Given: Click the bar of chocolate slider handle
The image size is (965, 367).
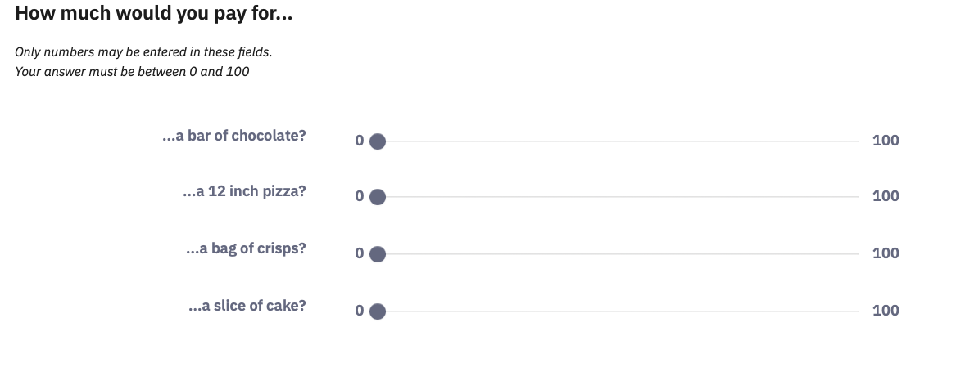Looking at the screenshot, I should (x=377, y=141).
